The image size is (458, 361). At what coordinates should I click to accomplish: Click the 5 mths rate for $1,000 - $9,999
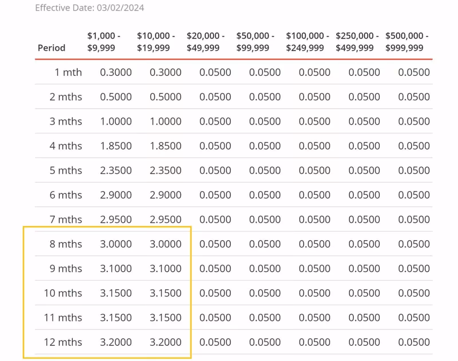[116, 170]
